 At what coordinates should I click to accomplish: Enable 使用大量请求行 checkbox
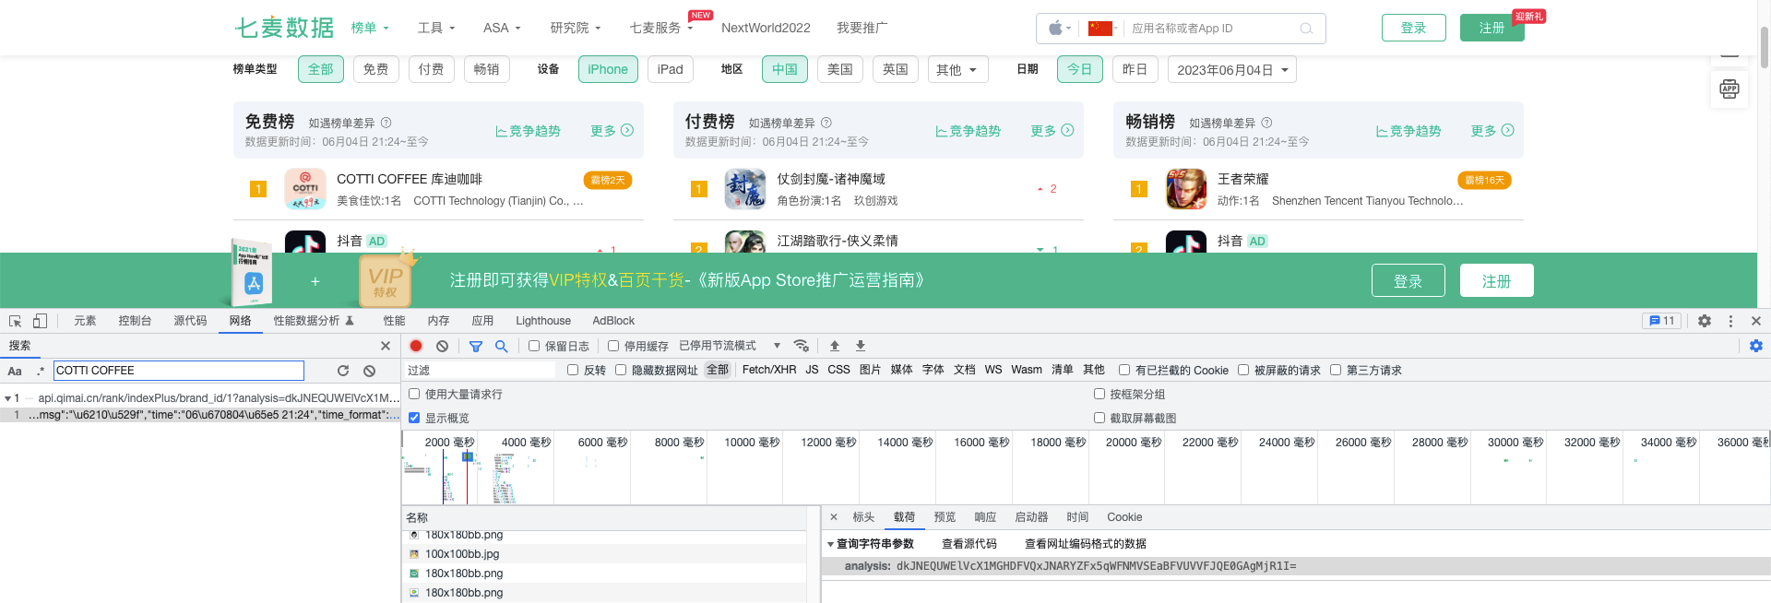pos(414,394)
